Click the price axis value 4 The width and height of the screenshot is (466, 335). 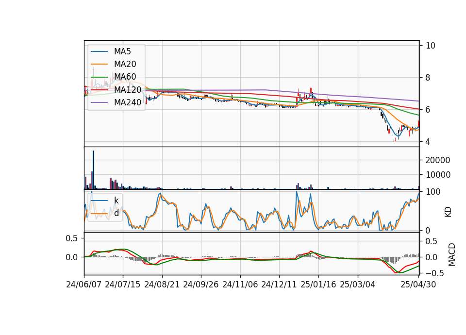pos(428,142)
